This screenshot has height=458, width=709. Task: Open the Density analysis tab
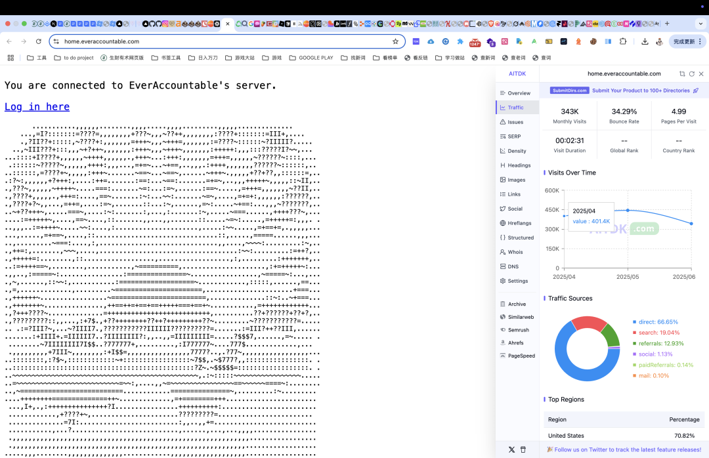tap(517, 151)
